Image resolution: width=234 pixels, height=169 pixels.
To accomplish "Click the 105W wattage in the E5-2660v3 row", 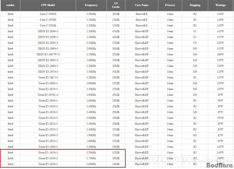I will [x=221, y=84].
